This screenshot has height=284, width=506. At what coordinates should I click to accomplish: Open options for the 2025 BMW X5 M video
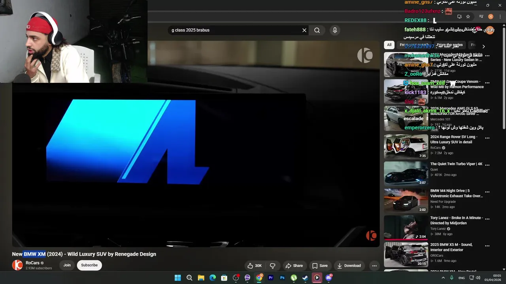pos(487,246)
